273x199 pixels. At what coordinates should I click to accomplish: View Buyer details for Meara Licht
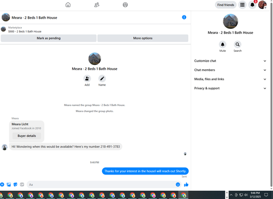pos(27,136)
